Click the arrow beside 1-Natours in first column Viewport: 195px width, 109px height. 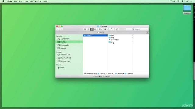(x=107, y=35)
